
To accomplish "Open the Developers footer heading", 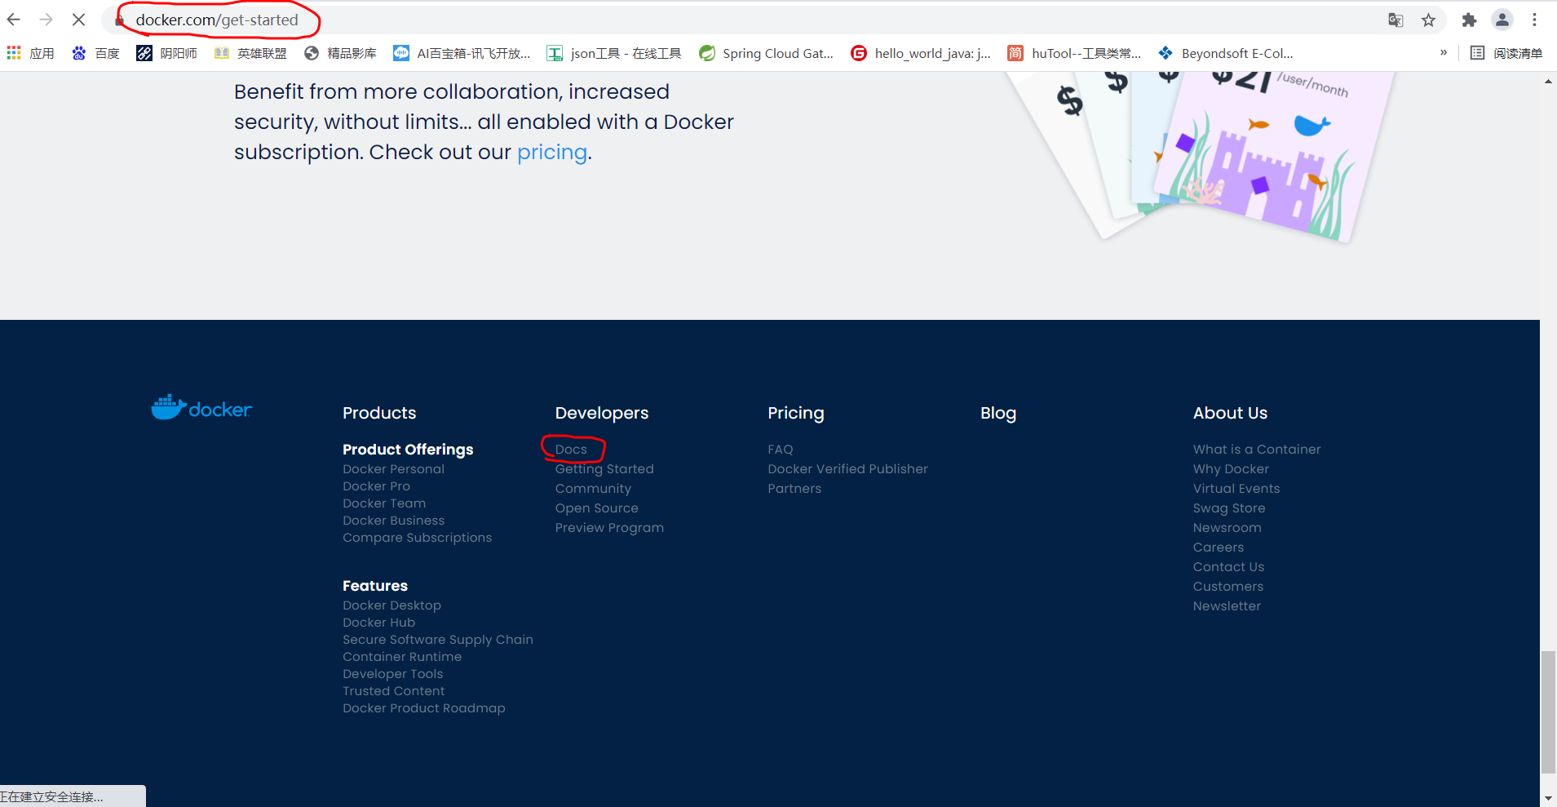I will coord(602,413).
